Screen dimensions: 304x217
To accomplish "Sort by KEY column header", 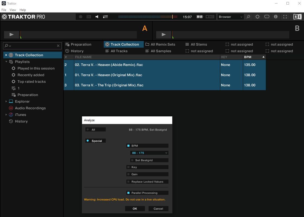I will pos(232,57).
